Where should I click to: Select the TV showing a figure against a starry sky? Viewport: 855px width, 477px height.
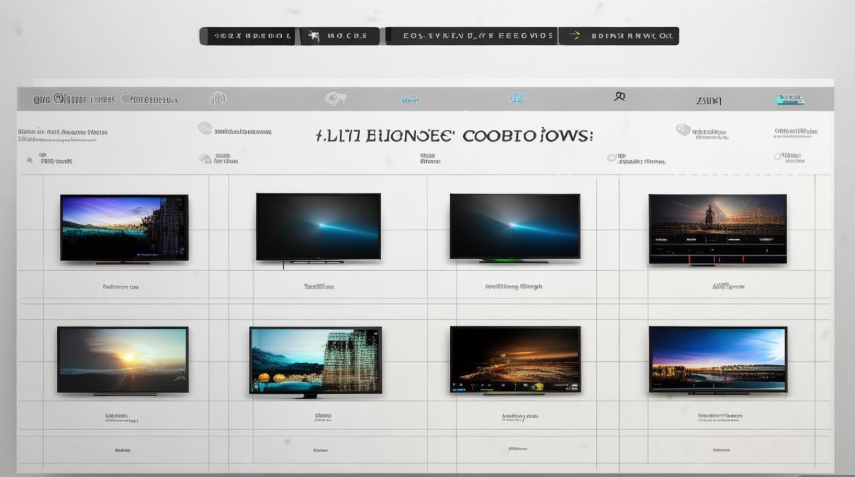click(x=718, y=229)
